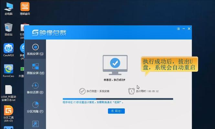The width and height of the screenshot is (215, 129).
Task: Open 此电脑 desktop icon
Action: 8,8
